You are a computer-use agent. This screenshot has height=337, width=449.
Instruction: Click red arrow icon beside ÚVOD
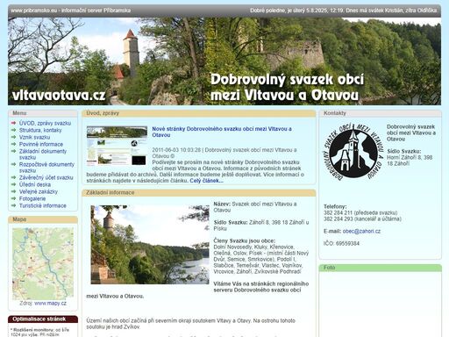(13, 123)
